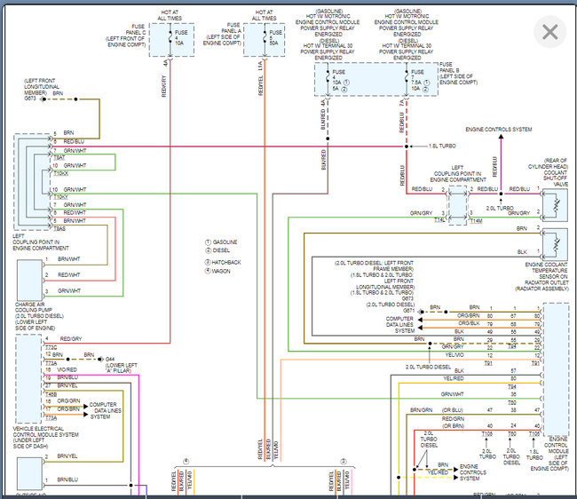The height and width of the screenshot is (499, 577).
Task: Click the G671 ground label
Action: (408, 311)
